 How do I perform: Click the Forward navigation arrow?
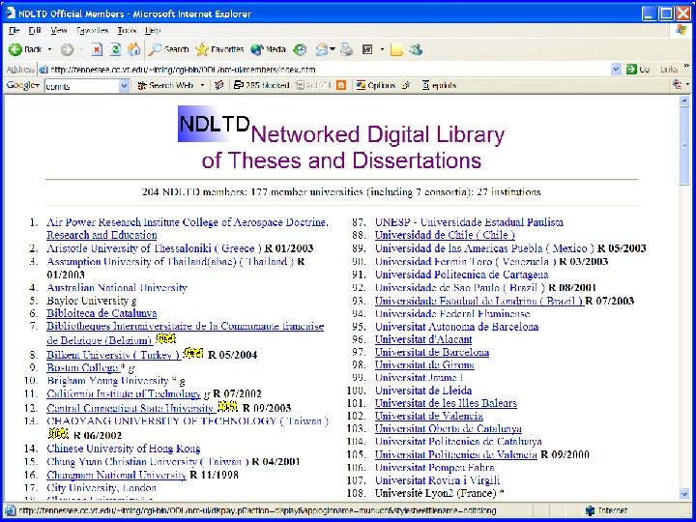point(67,49)
